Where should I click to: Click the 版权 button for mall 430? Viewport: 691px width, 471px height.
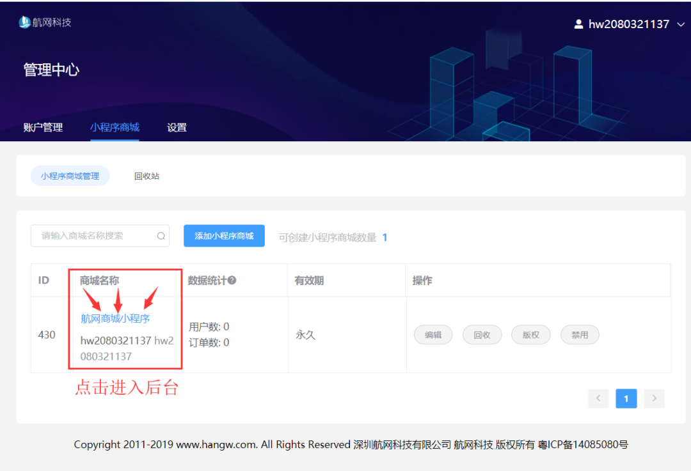pos(531,335)
